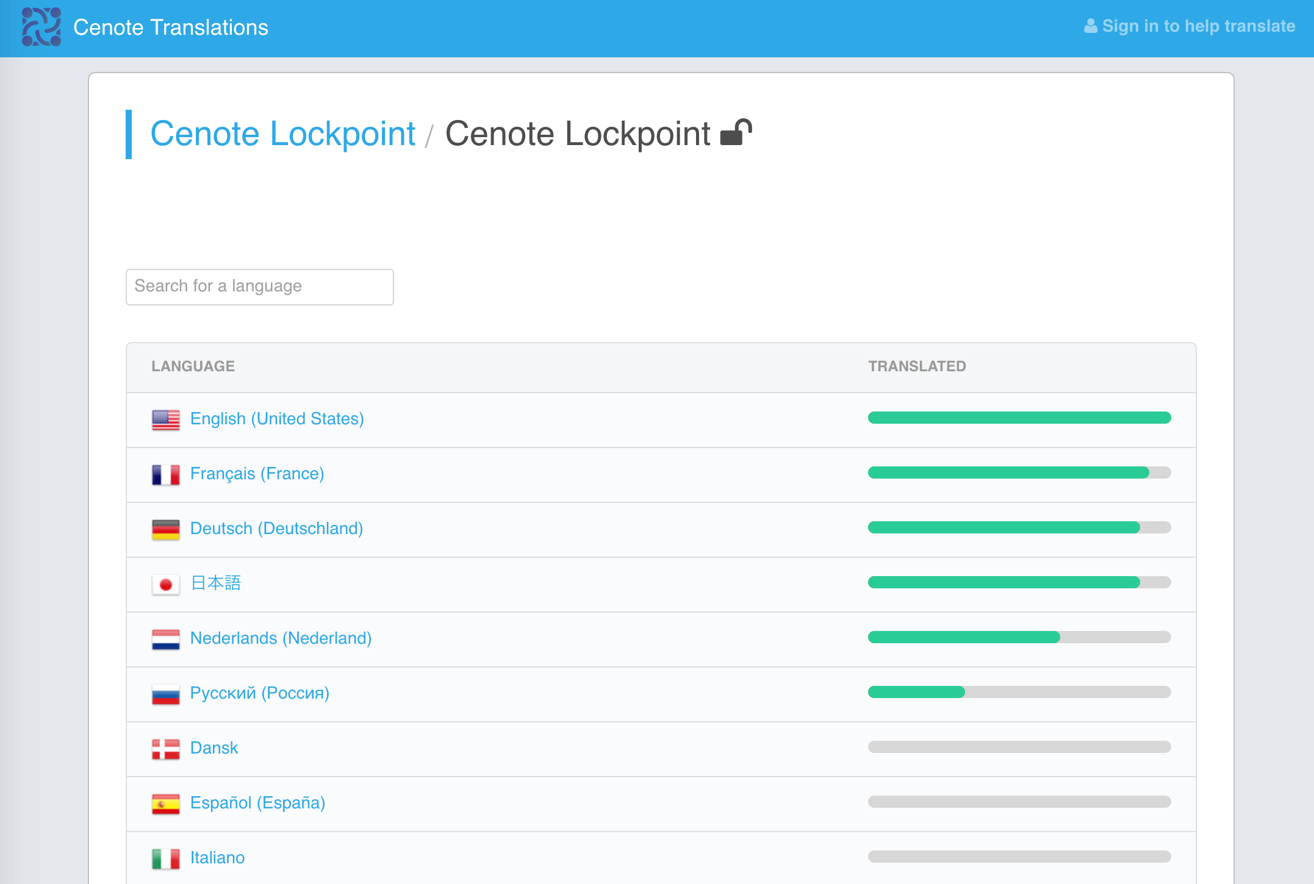Click the English progress bar
This screenshot has height=884, width=1314.
click(x=1019, y=418)
